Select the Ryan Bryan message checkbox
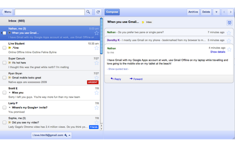Image resolution: width=235 pixels, height=147 pixels. (x=5, y=78)
